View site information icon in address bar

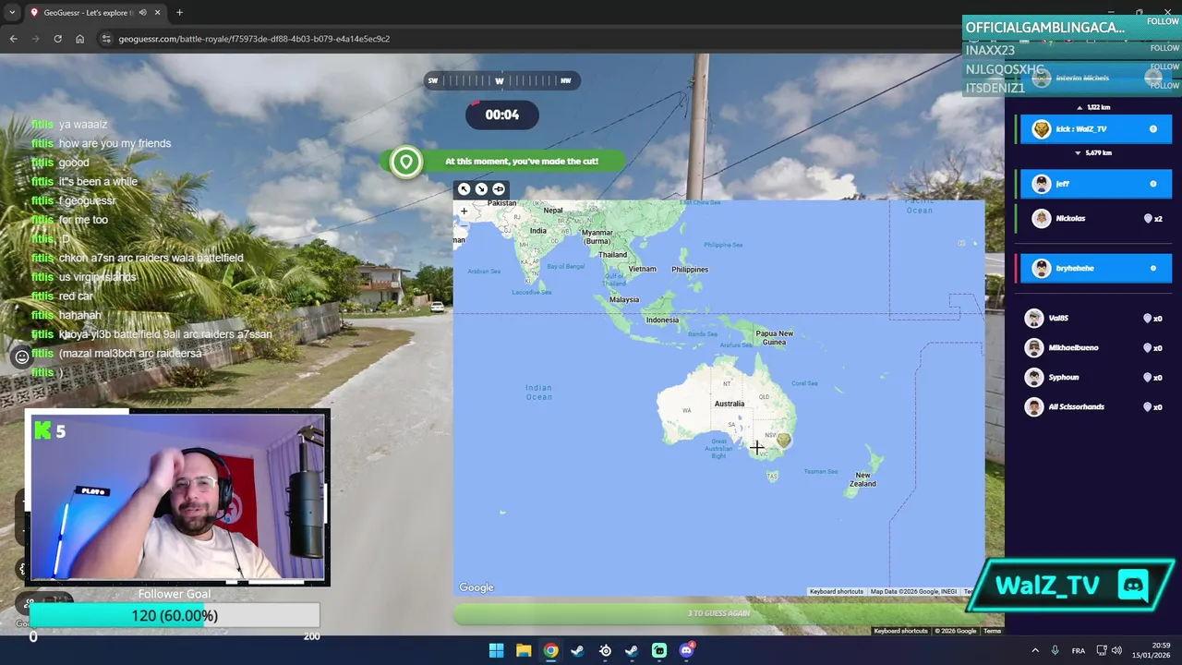pyautogui.click(x=106, y=39)
